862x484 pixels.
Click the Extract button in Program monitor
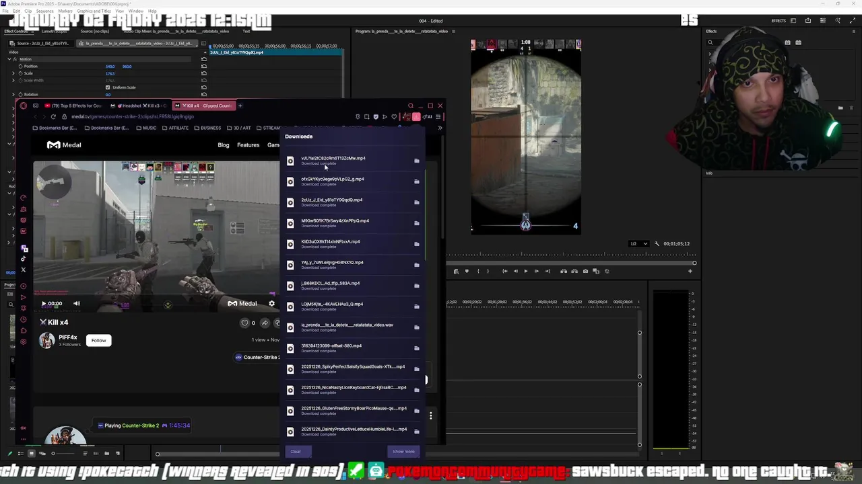pyautogui.click(x=574, y=271)
